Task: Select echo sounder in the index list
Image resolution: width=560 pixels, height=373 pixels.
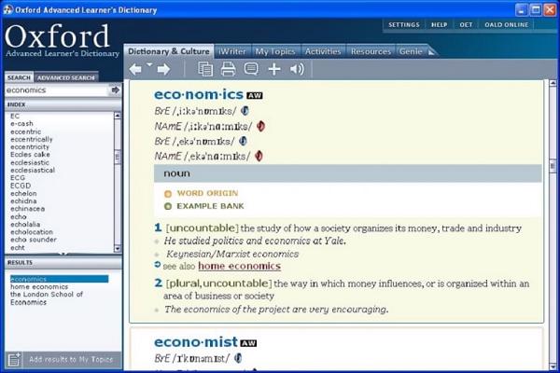Action: coord(34,240)
